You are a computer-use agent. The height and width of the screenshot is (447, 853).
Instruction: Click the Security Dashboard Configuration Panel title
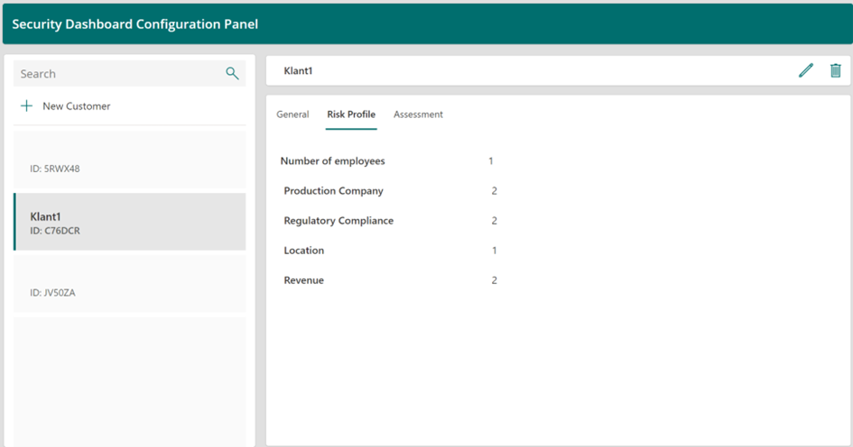135,24
